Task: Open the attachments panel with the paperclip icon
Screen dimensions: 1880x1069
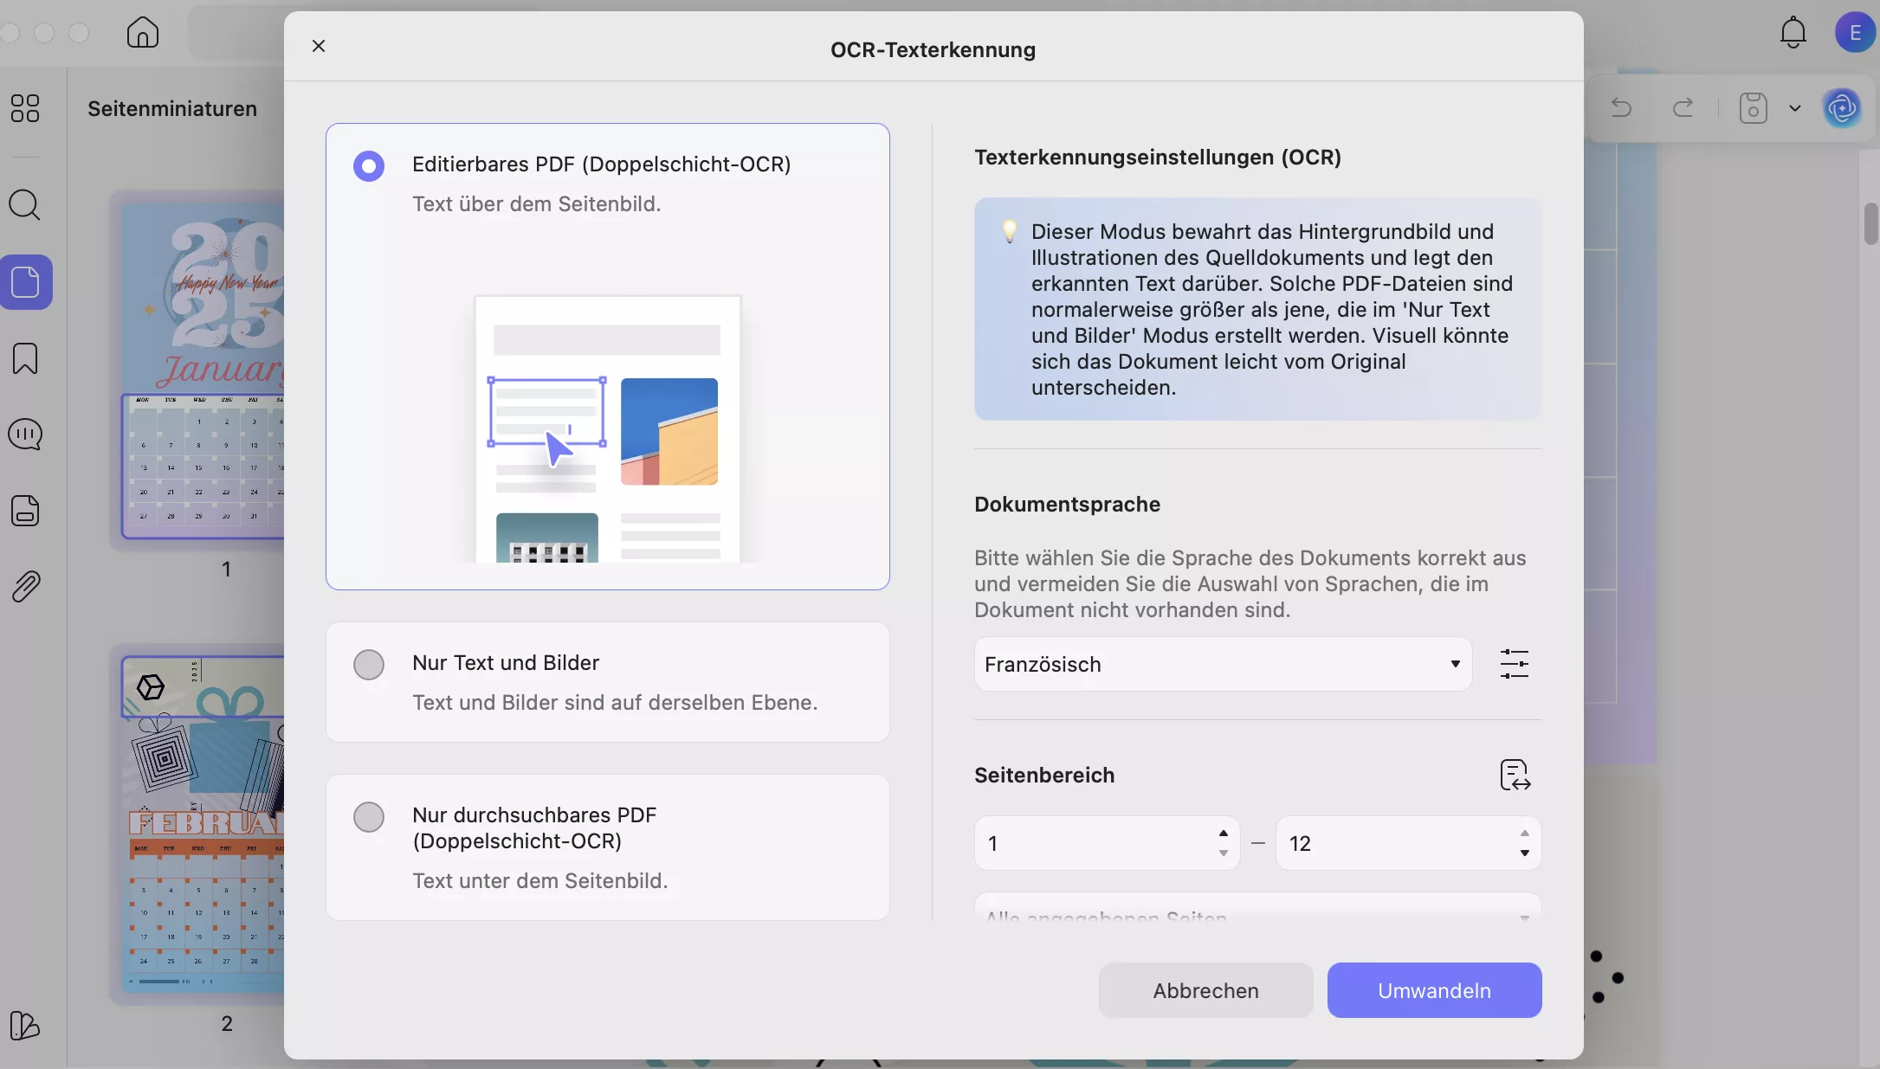Action: (x=26, y=587)
